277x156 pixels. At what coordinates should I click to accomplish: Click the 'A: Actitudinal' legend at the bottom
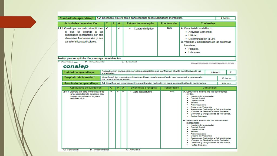(133, 149)
